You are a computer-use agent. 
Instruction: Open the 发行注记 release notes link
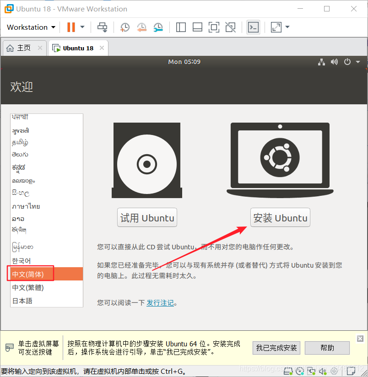point(160,303)
